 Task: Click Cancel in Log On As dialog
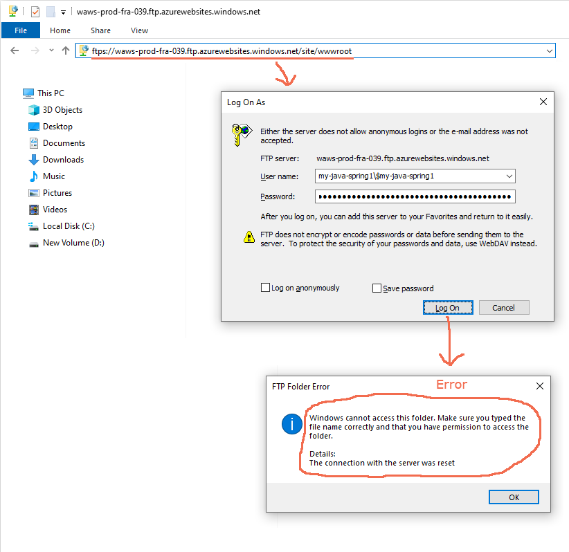coord(504,308)
